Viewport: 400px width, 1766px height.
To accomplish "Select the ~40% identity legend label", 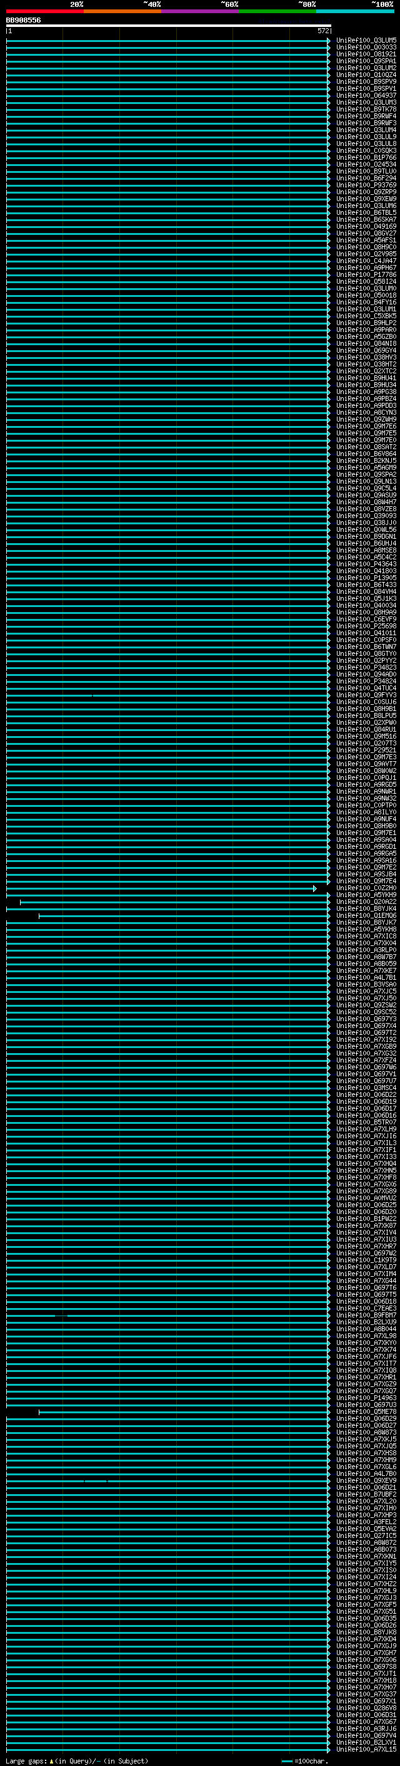I will point(152,4).
